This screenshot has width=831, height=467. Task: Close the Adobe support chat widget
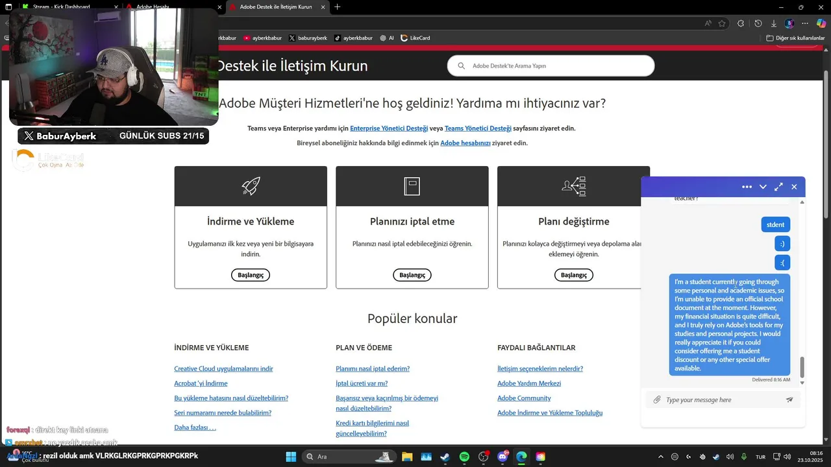click(x=794, y=187)
